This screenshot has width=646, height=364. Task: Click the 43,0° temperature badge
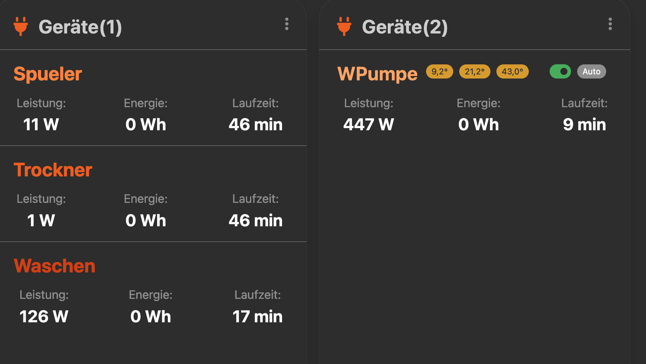pyautogui.click(x=512, y=71)
